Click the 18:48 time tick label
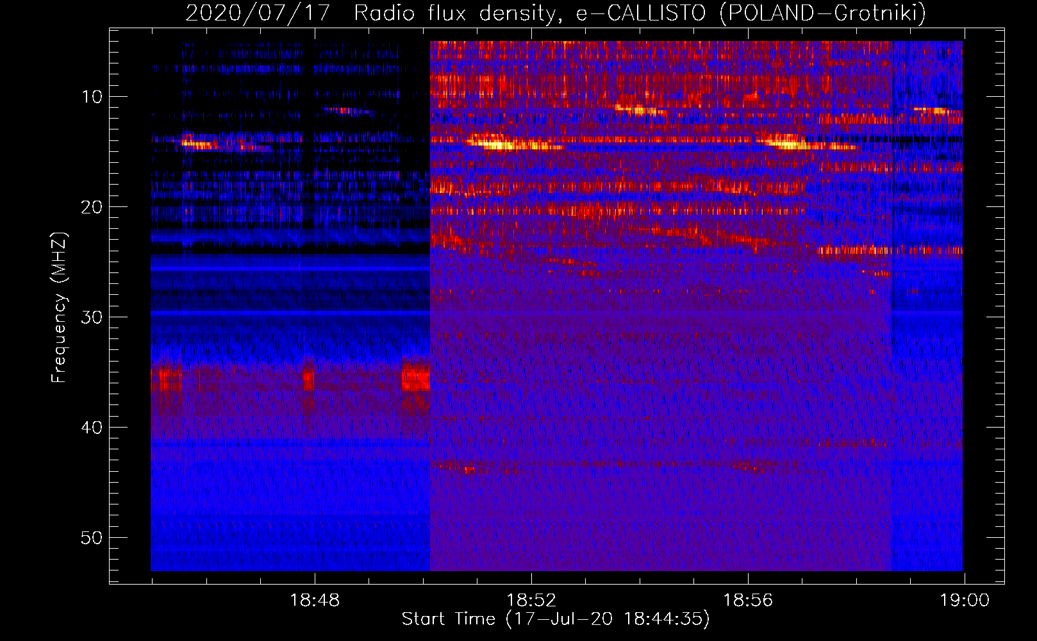The width and height of the screenshot is (1037, 641). coord(315,601)
